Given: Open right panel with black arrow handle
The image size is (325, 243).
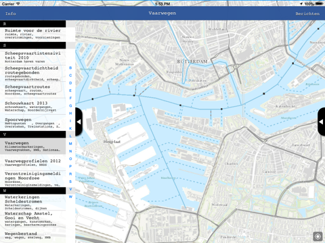Looking at the screenshot, I should 321,122.
